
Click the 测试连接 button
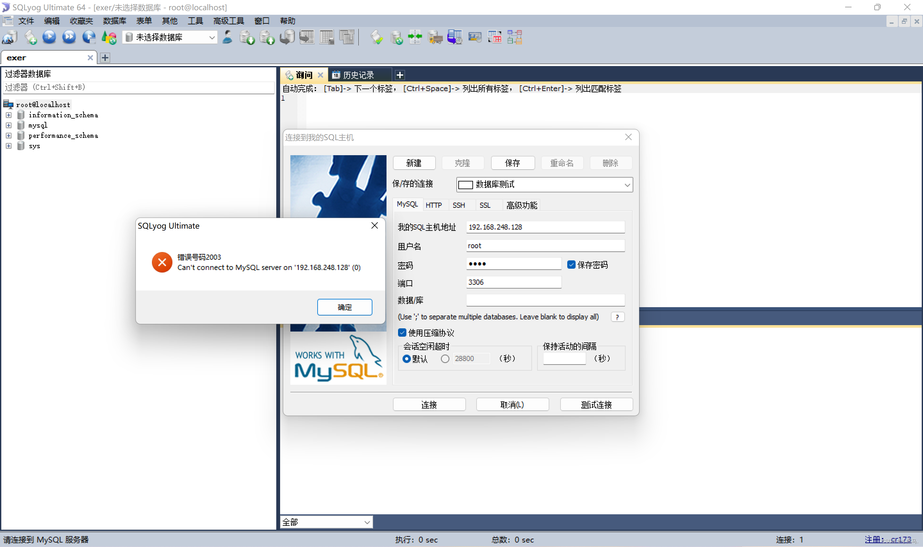click(596, 404)
